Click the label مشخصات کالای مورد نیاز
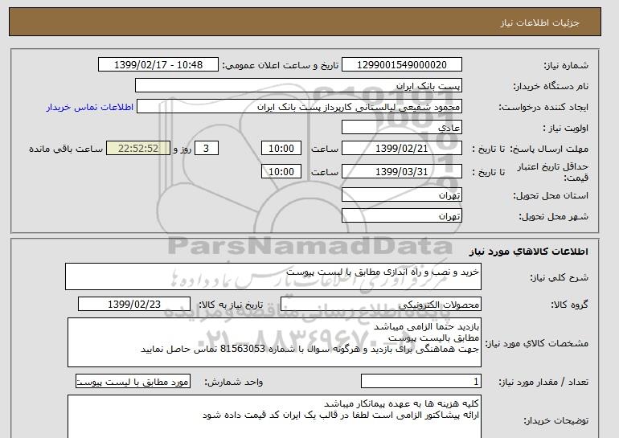 tap(537, 343)
